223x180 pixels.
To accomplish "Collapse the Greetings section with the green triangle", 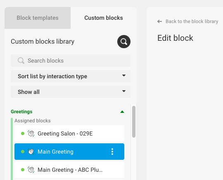I will coord(122,112).
